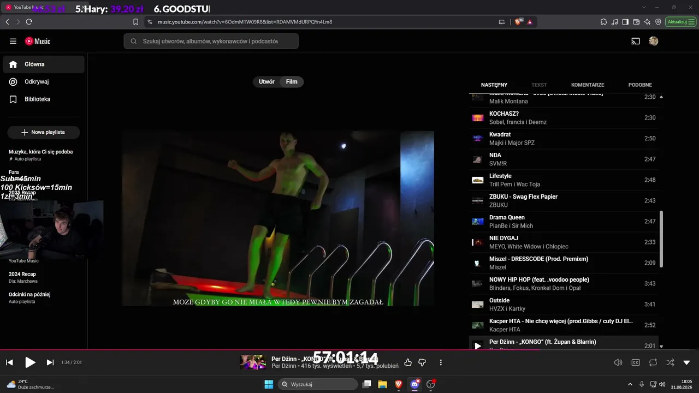The image size is (699, 393).
Task: Open the PODOBNE tab
Action: (640, 85)
